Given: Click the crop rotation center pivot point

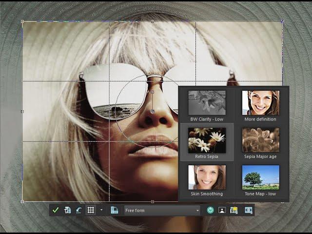Looking at the screenshot, I should click(153, 111).
